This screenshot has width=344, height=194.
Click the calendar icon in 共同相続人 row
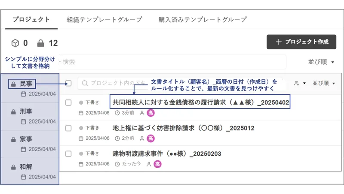pos(81,113)
